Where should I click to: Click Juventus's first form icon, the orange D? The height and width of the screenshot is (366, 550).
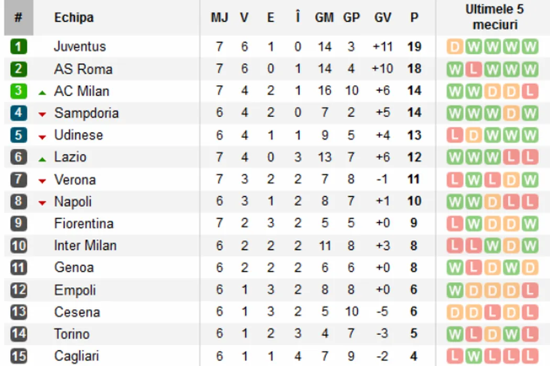click(455, 47)
